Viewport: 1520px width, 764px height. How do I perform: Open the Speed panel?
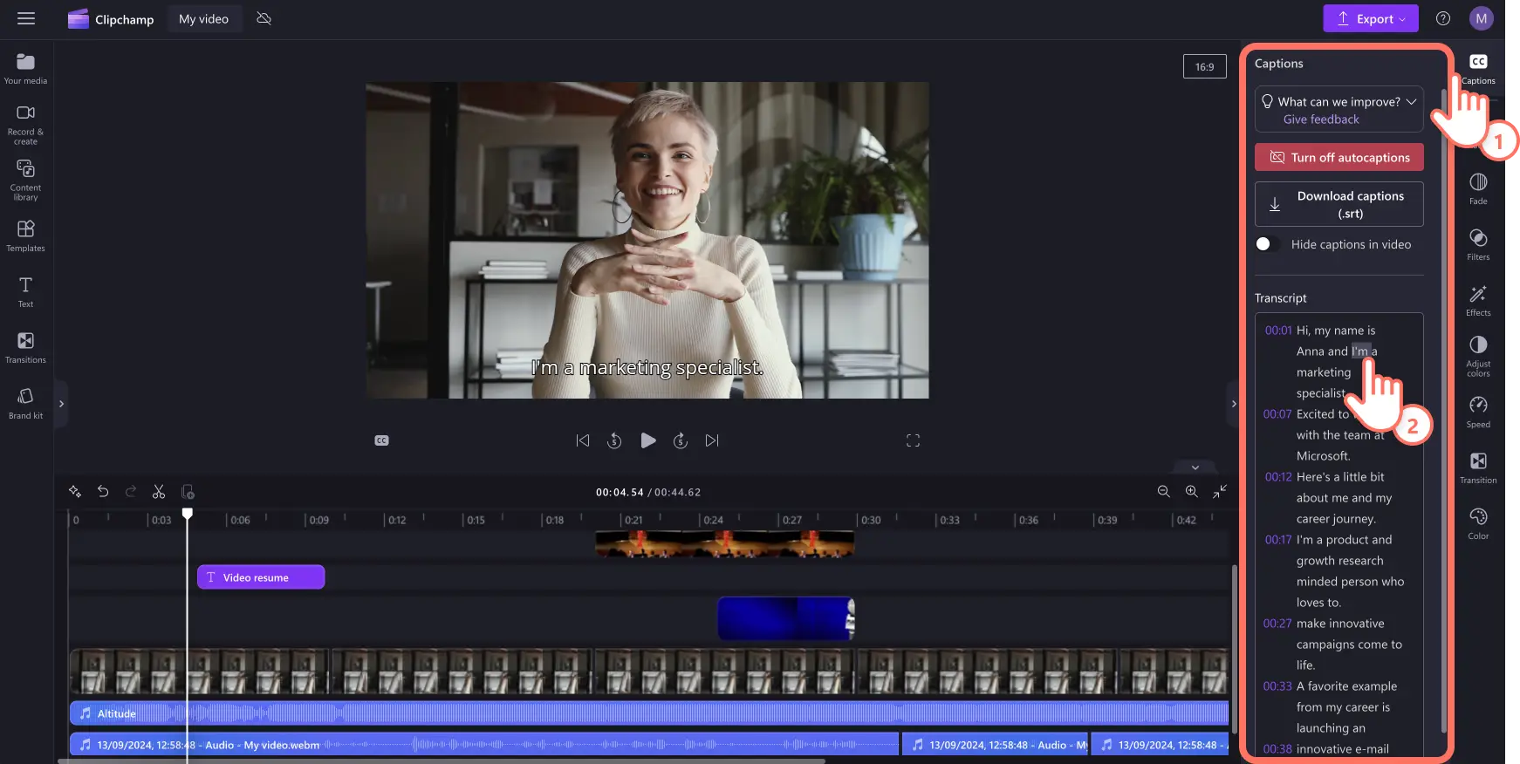1478,413
